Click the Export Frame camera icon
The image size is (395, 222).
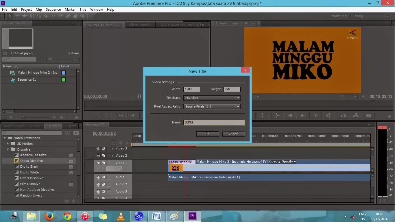coord(369,115)
